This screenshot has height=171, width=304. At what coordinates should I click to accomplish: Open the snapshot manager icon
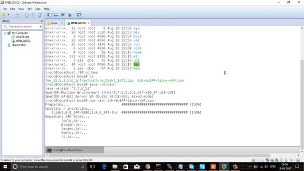[x=40, y=15]
